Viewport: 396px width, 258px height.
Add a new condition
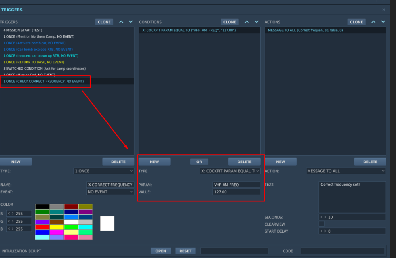pos(154,162)
